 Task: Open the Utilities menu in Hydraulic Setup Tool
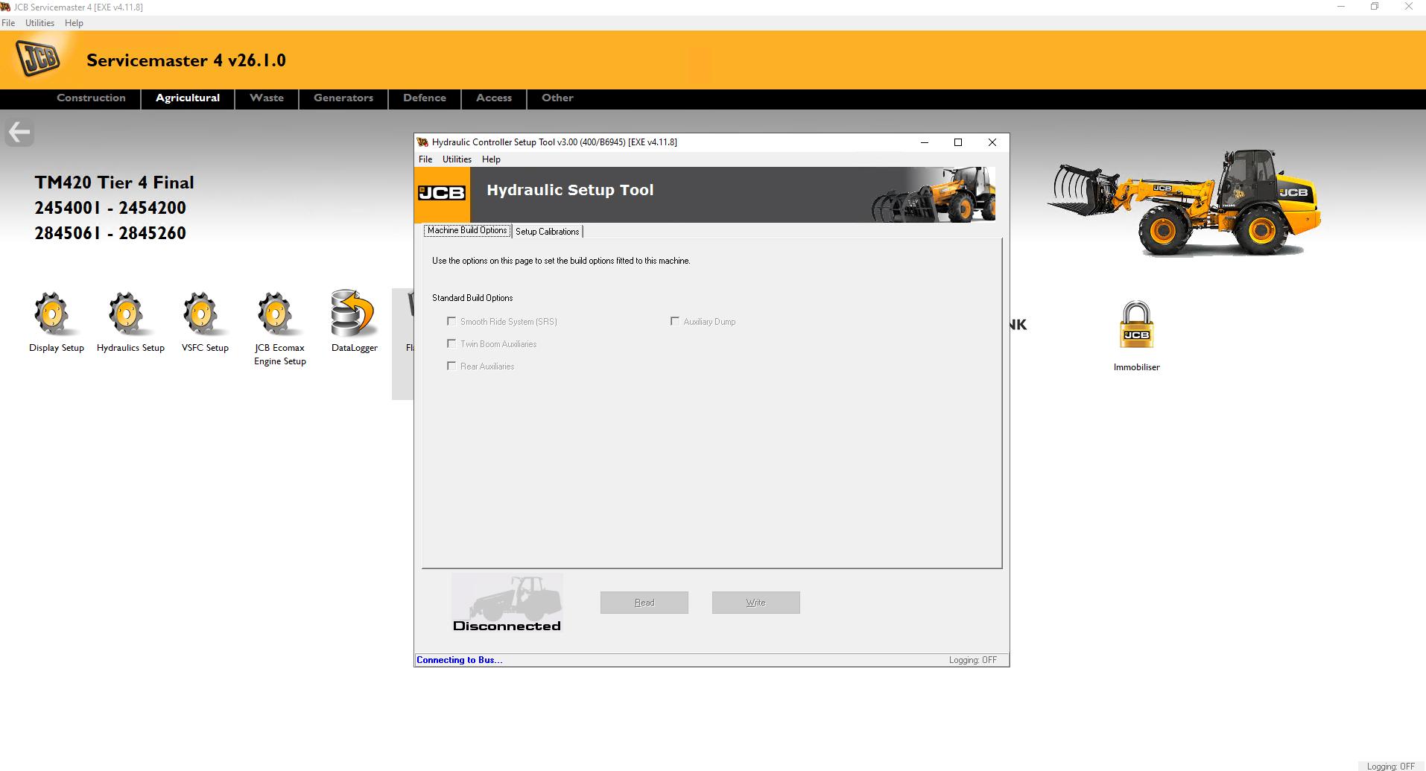tap(456, 159)
